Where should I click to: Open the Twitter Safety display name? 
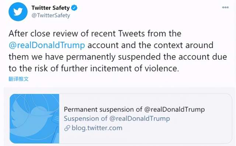(51, 8)
